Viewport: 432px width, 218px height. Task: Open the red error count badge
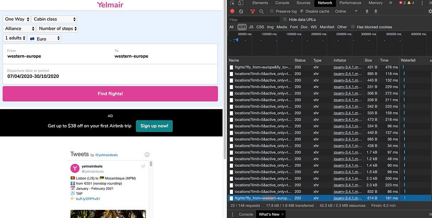pos(402,3)
